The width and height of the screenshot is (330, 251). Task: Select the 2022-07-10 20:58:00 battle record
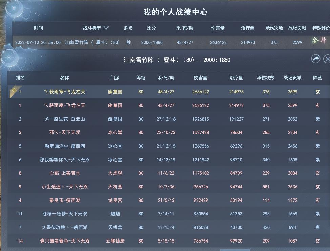pos(171,42)
